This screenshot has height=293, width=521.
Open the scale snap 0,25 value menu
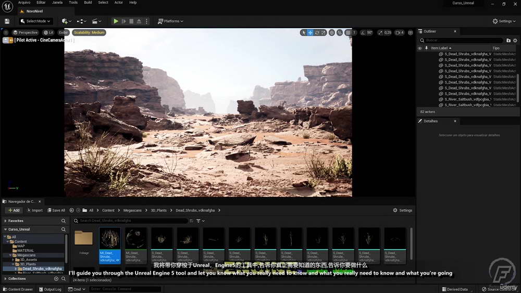pos(388,32)
